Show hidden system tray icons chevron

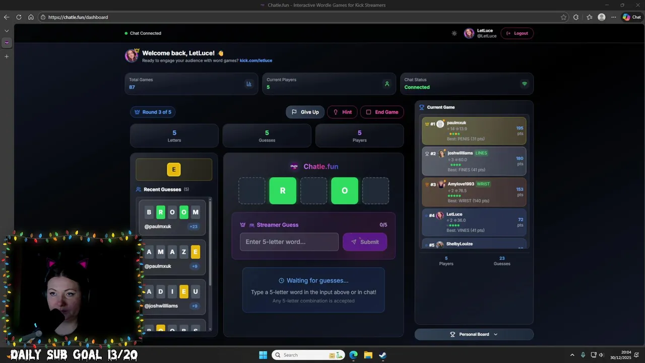tap(572, 355)
